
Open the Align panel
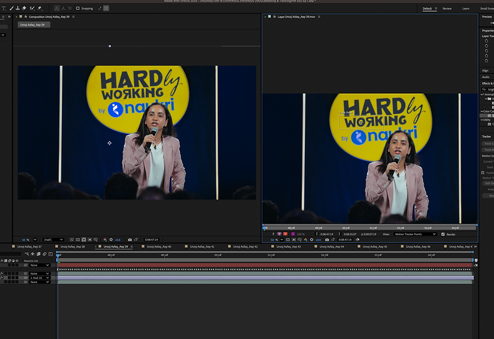[485, 71]
